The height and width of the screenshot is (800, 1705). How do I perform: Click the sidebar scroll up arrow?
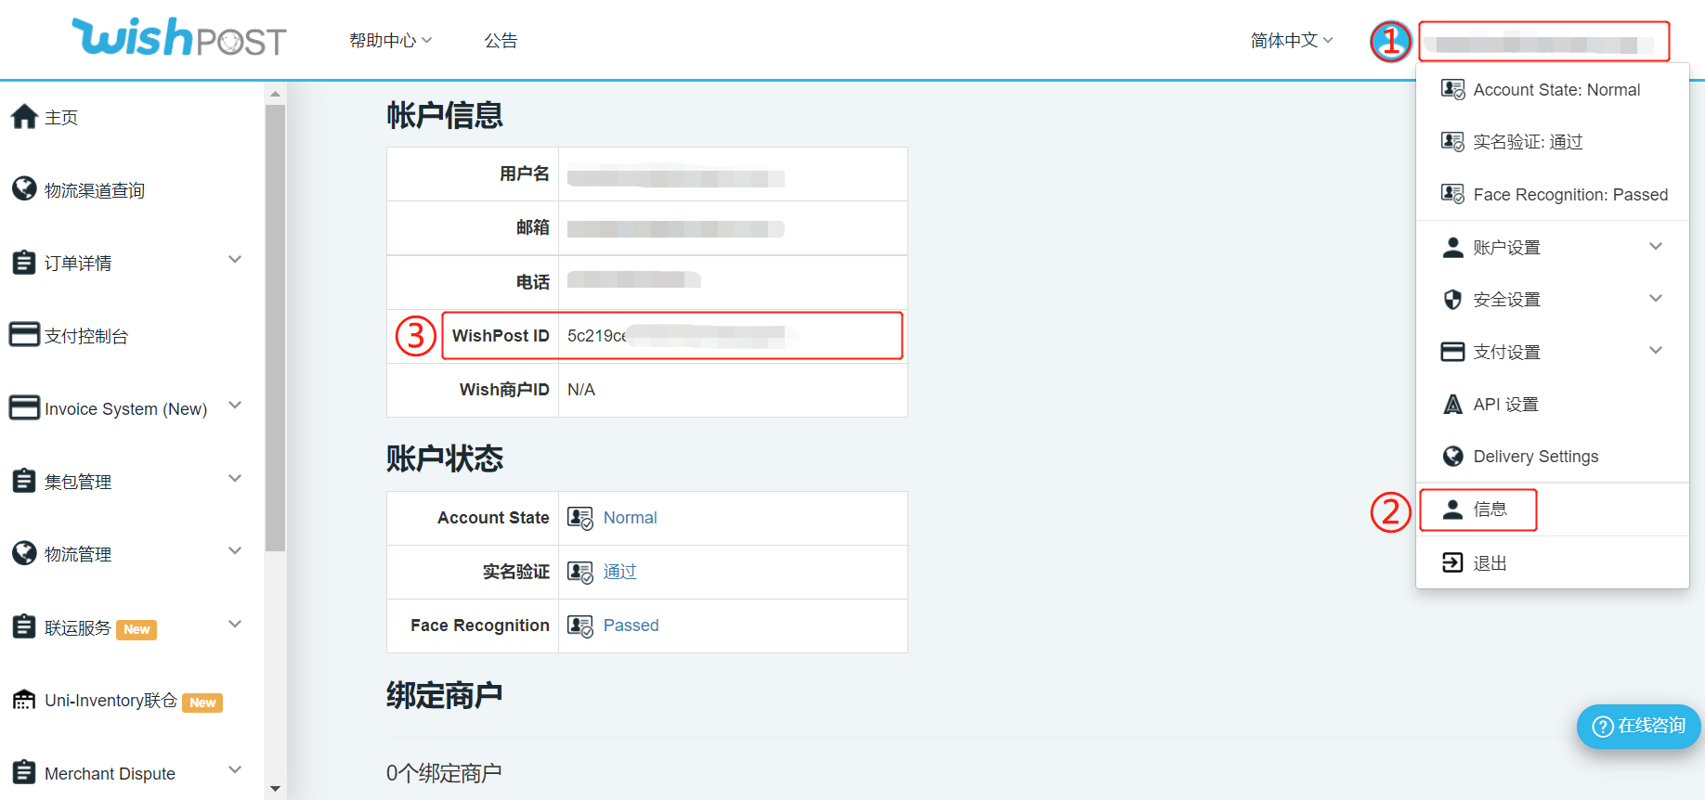click(275, 94)
